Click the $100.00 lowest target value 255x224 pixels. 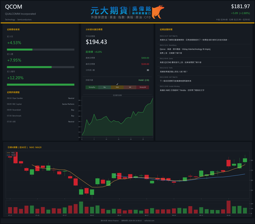pos(145,64)
